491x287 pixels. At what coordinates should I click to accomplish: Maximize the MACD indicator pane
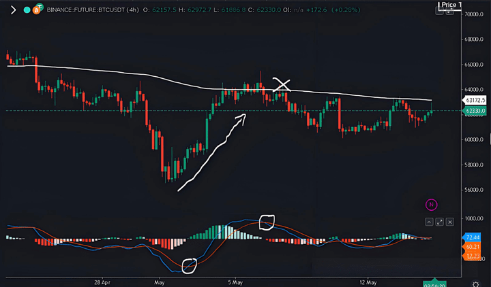(x=440, y=222)
